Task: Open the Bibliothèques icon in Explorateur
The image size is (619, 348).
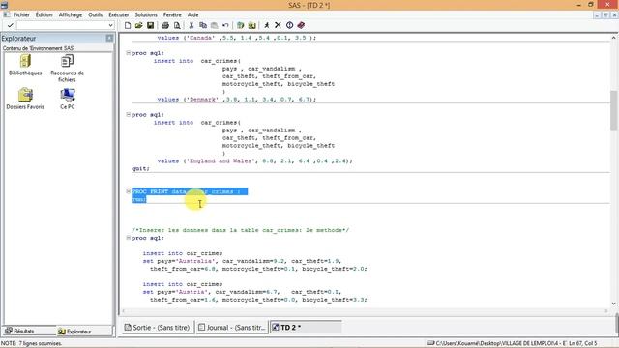Action: pyautogui.click(x=25, y=65)
